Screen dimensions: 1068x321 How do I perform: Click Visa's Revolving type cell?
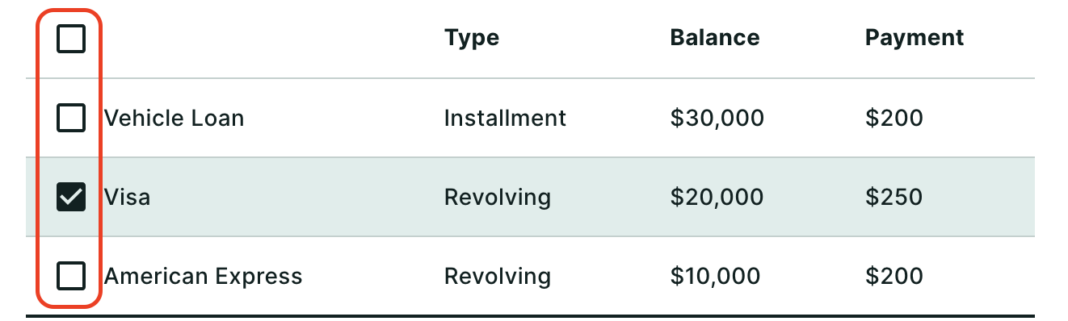[498, 197]
